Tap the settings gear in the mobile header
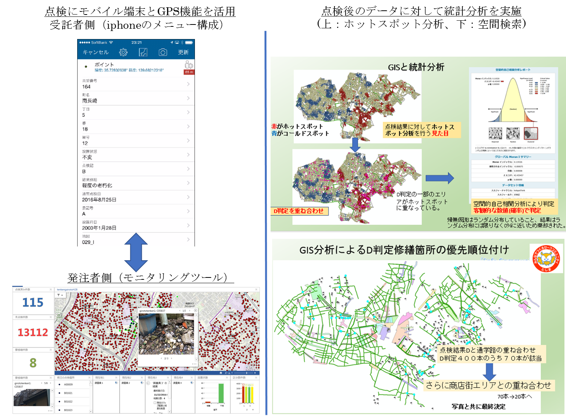Image resolution: width=566 pixels, height=416 pixels. [123, 52]
